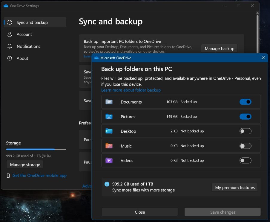Click the blue storage info icon
This screenshot has height=222, width=270.
click(107, 184)
